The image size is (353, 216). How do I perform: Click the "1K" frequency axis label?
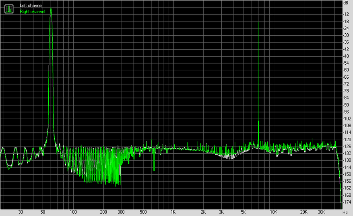[173, 212]
